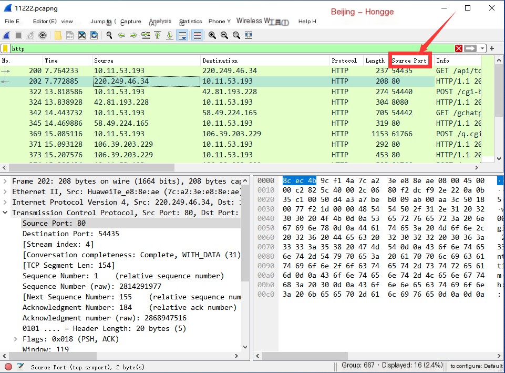Open display filter bookmarks

pyautogui.click(x=5, y=48)
